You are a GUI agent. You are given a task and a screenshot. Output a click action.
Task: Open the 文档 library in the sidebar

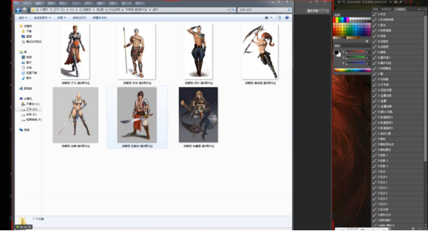tap(27, 68)
